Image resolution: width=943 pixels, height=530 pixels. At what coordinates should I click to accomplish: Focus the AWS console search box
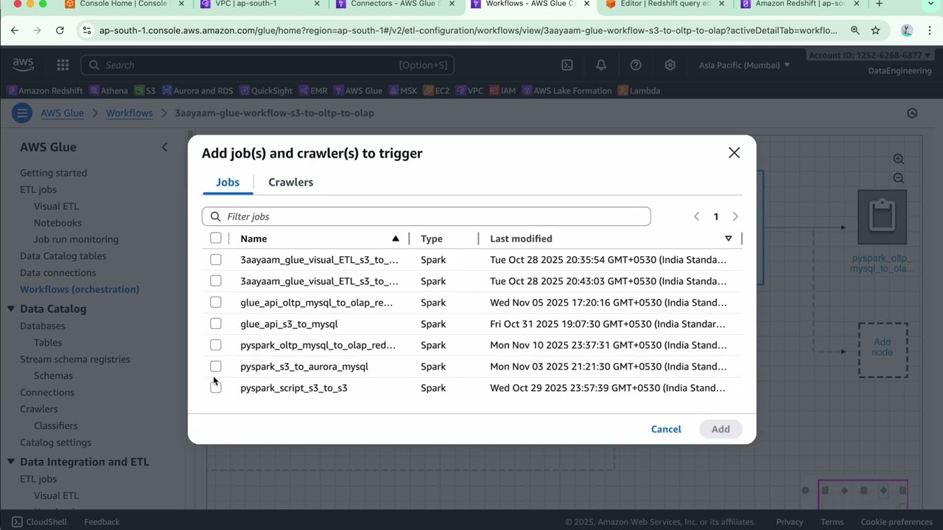[267, 65]
